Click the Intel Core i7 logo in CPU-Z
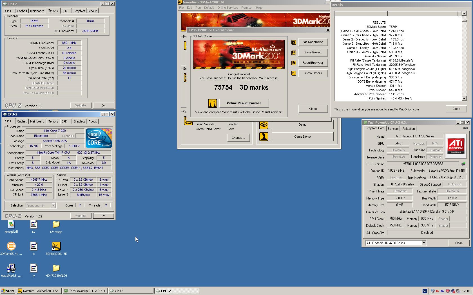The width and height of the screenshot is (473, 295). pos(99,138)
